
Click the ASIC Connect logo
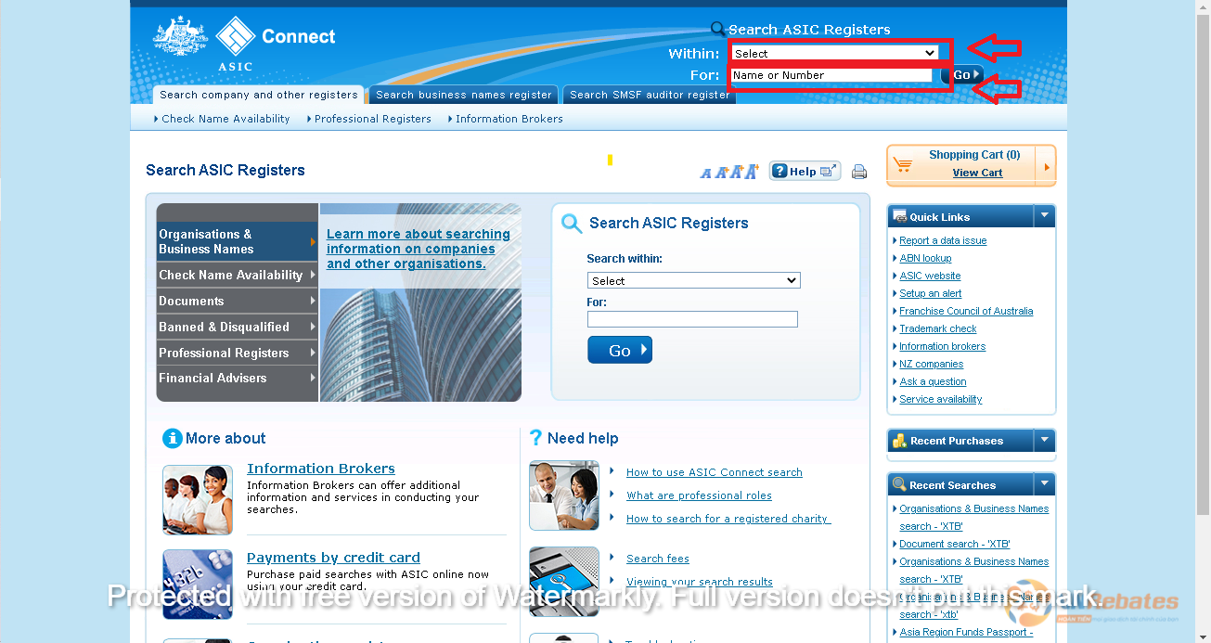244,43
